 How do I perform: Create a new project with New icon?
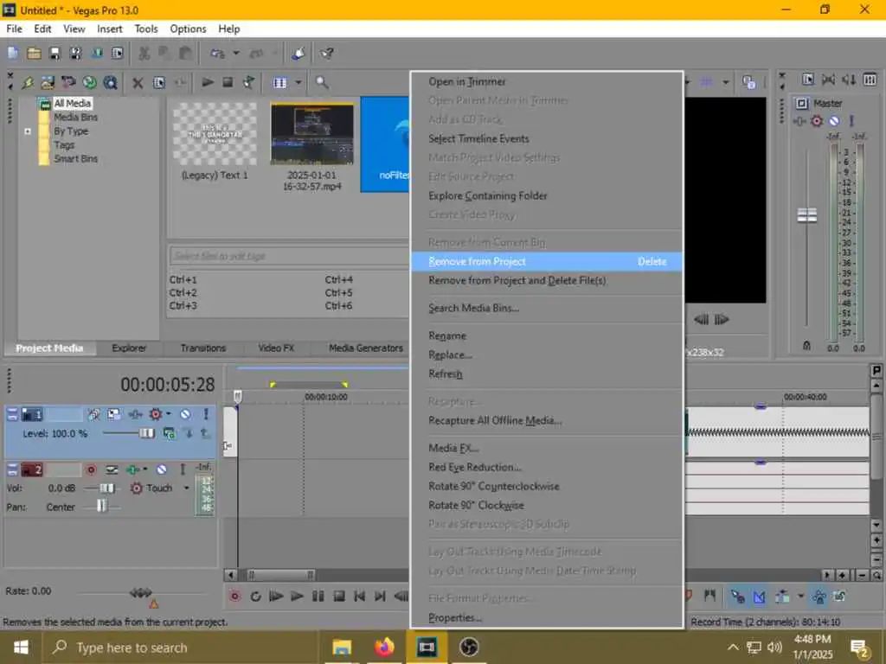click(x=13, y=54)
